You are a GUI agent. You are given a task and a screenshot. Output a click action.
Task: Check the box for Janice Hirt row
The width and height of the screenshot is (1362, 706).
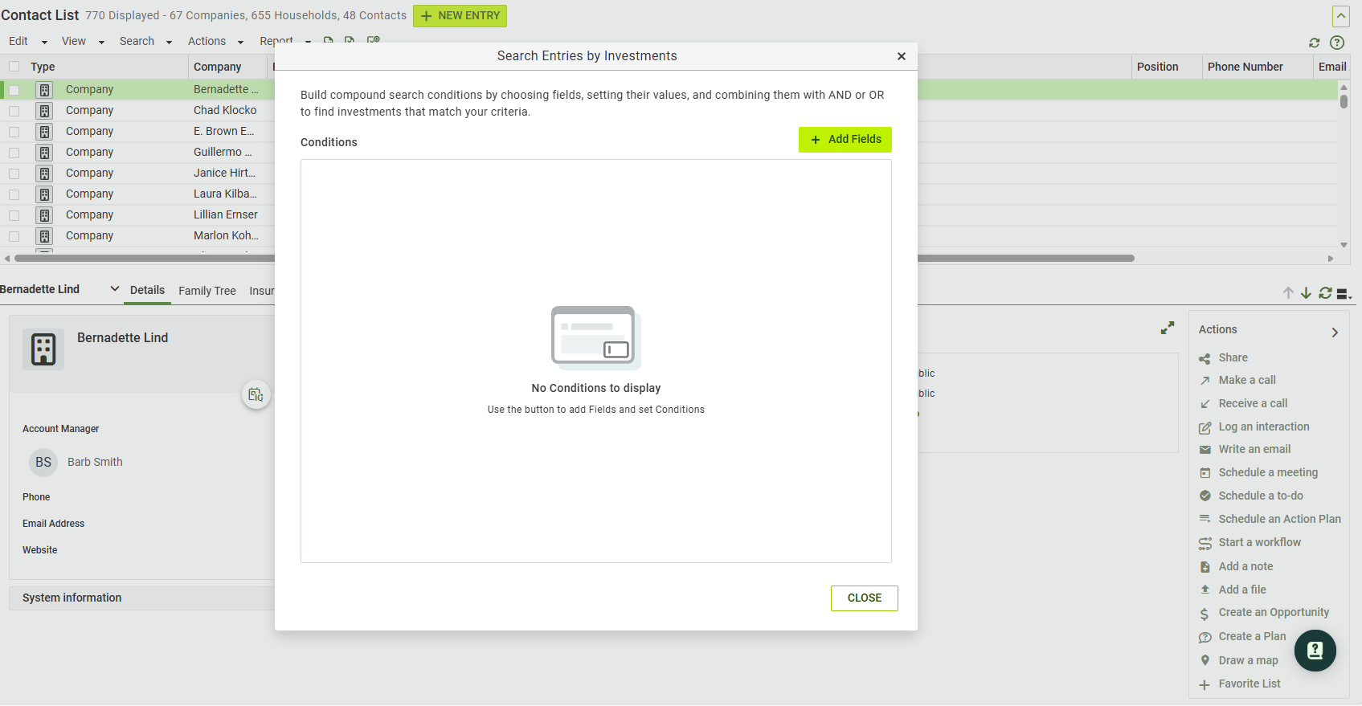(14, 173)
